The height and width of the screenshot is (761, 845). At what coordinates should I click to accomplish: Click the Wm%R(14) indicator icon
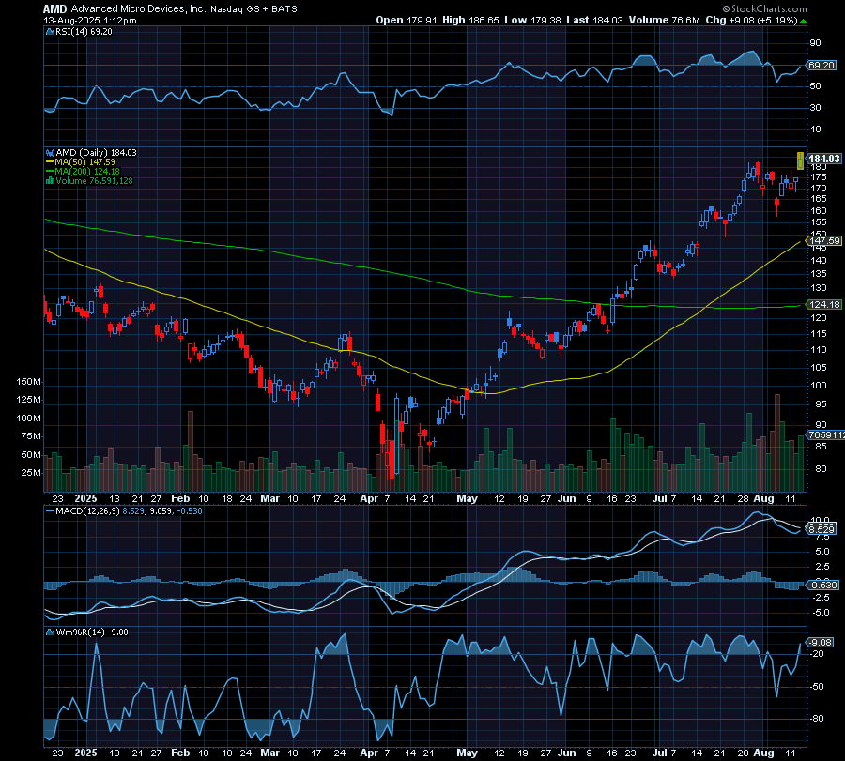(x=50, y=632)
